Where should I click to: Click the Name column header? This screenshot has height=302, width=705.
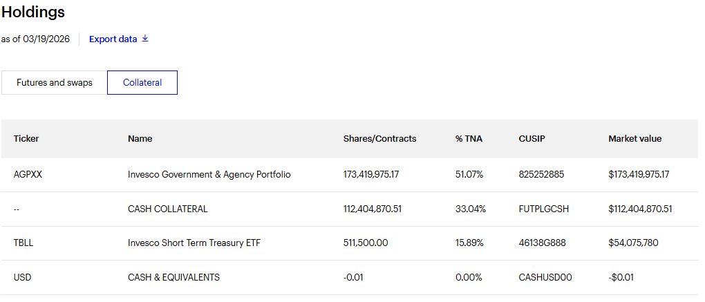point(140,138)
